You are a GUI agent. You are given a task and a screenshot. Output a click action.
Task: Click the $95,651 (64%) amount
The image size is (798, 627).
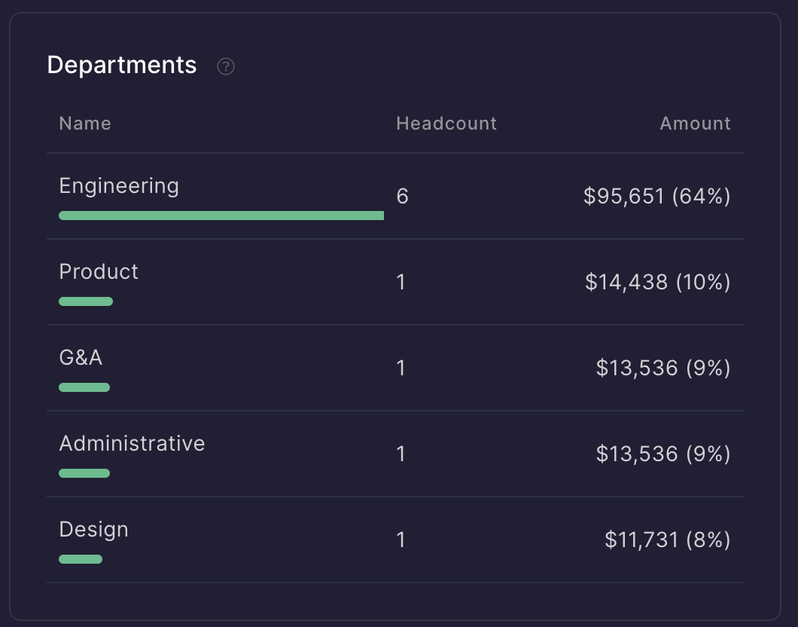(x=656, y=197)
